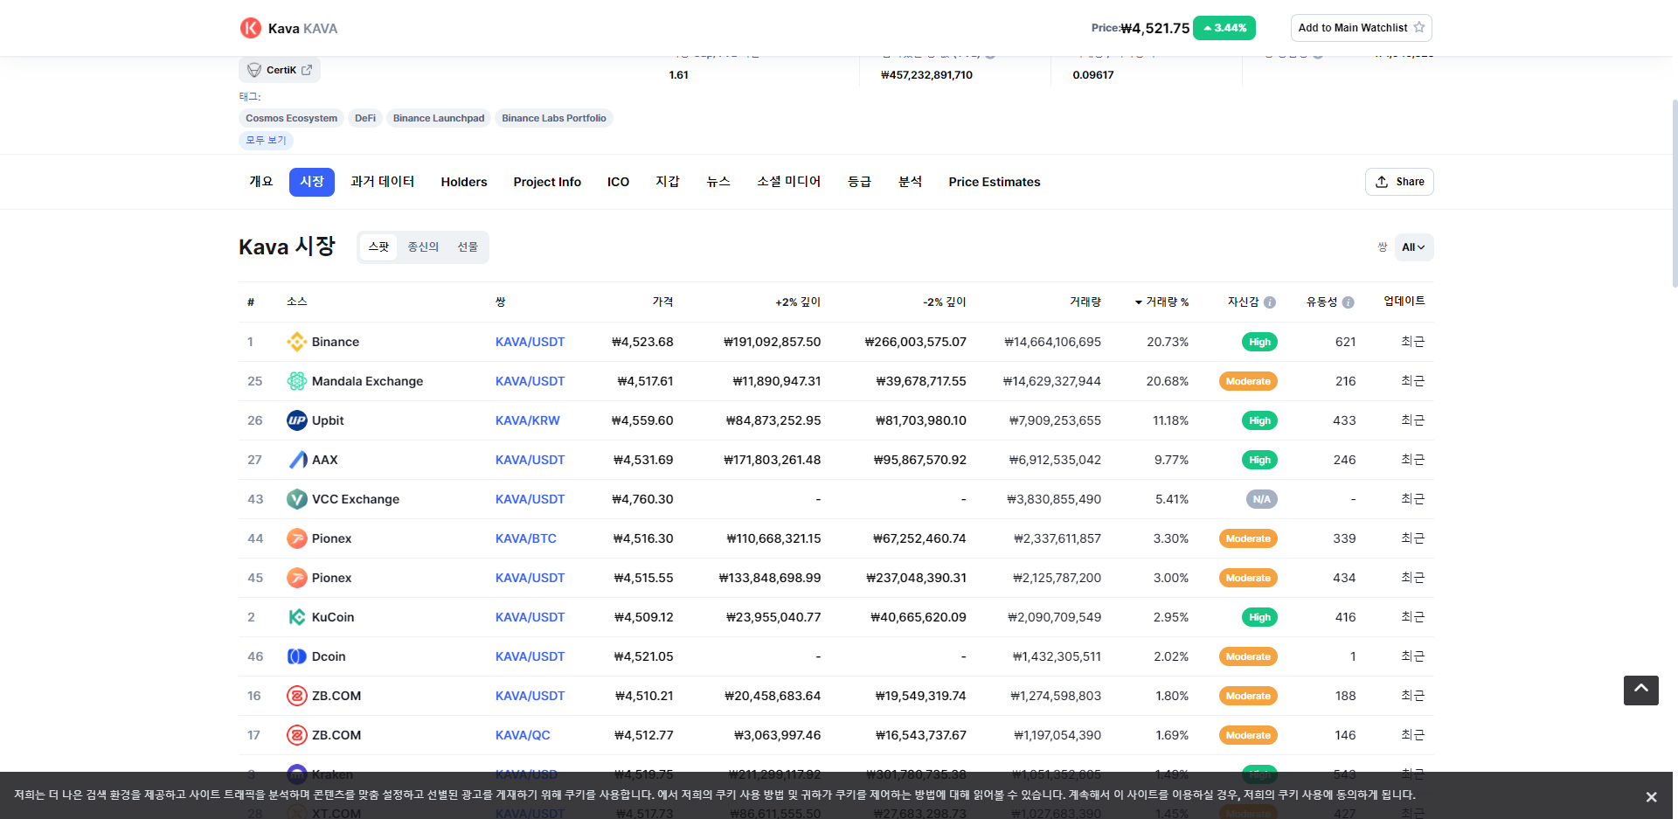Click the Binance Labs Portfolio tag
This screenshot has width=1678, height=819.
coord(554,118)
